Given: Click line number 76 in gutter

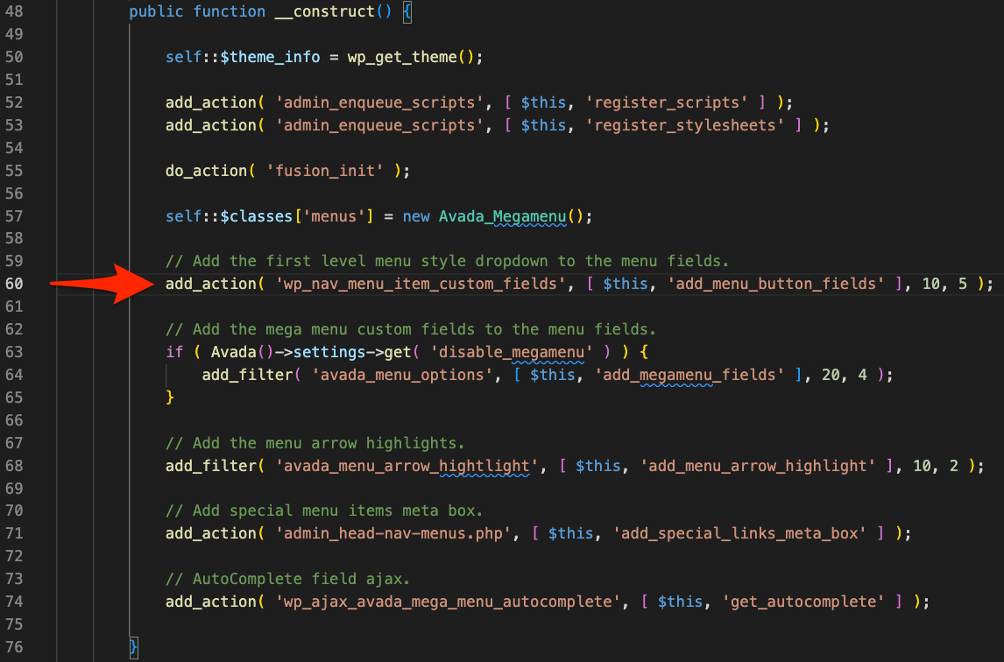Looking at the screenshot, I should tap(14, 647).
